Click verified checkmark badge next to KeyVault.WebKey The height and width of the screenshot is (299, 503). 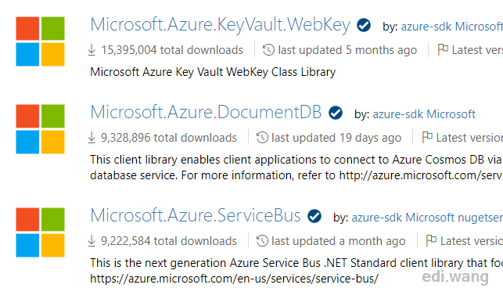[364, 25]
